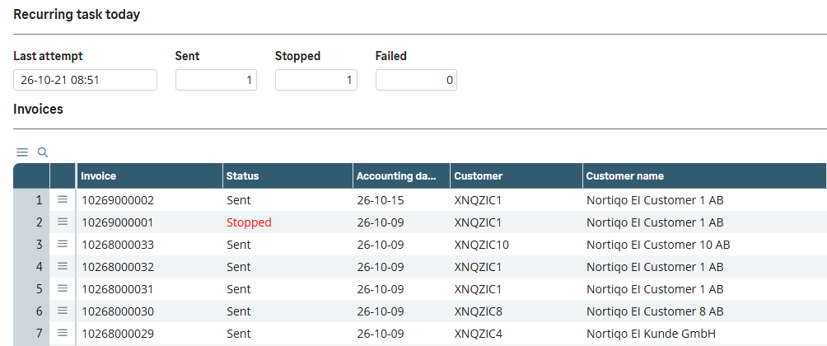Screen dimensions: 827x346
Task: Click Sent status of invoice 10269000002
Action: tap(238, 200)
